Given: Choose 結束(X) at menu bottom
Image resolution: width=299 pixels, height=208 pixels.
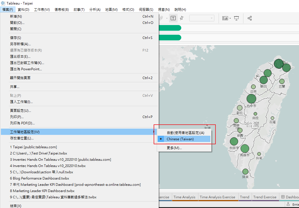Looking at the screenshot, I should coord(79,205).
